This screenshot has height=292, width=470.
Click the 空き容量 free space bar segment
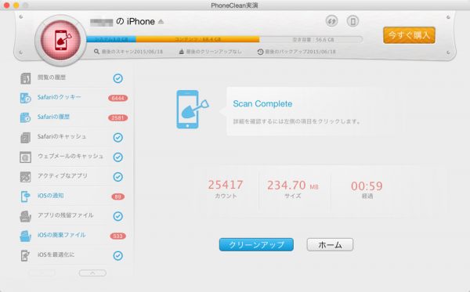pos(311,39)
